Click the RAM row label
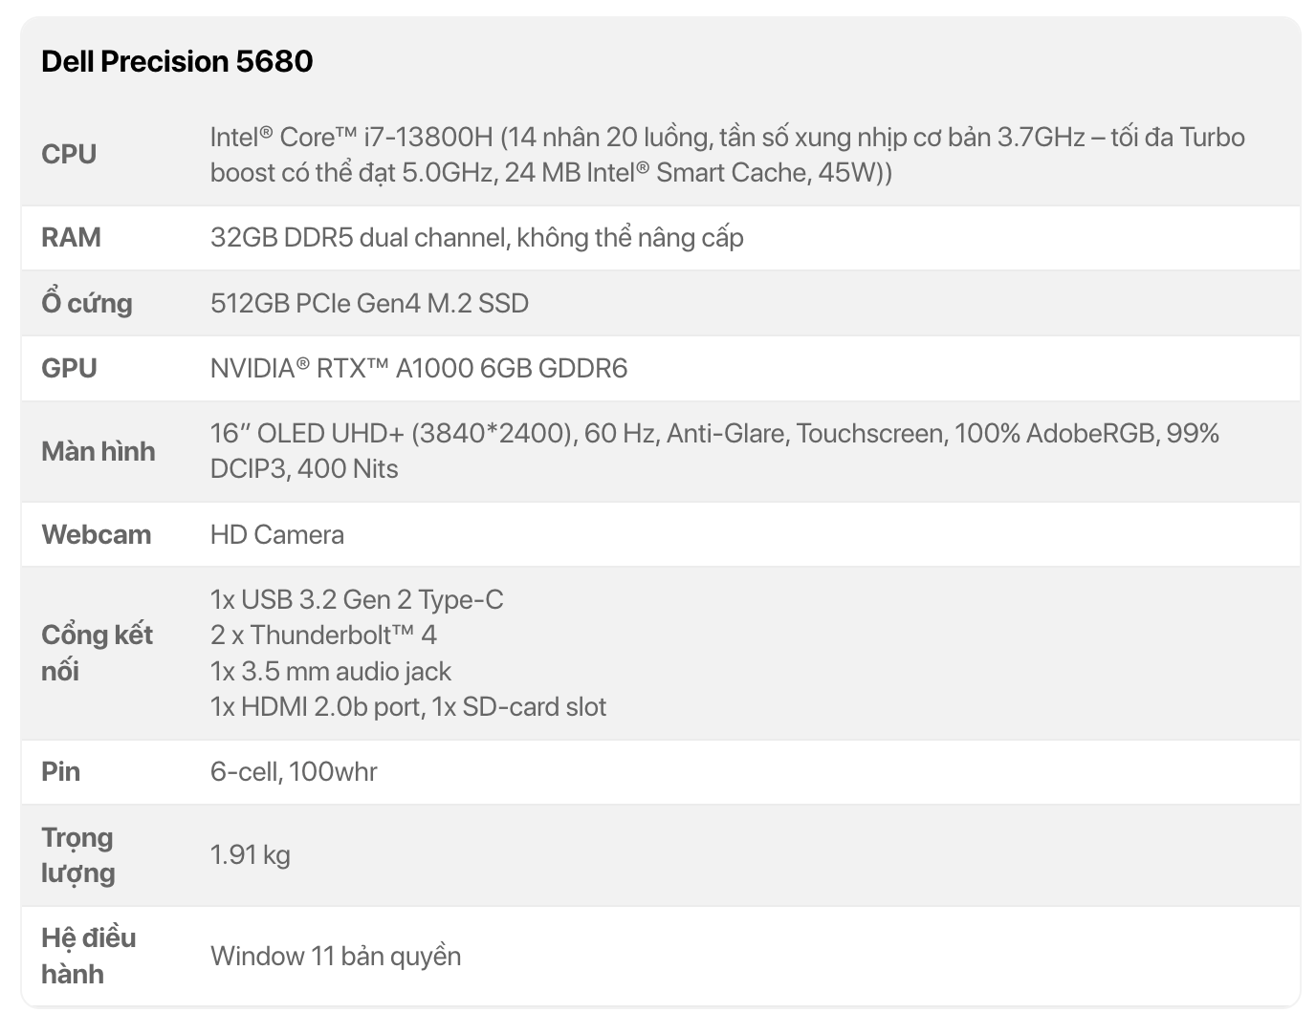Viewport: 1316px width, 1013px height. (x=71, y=237)
